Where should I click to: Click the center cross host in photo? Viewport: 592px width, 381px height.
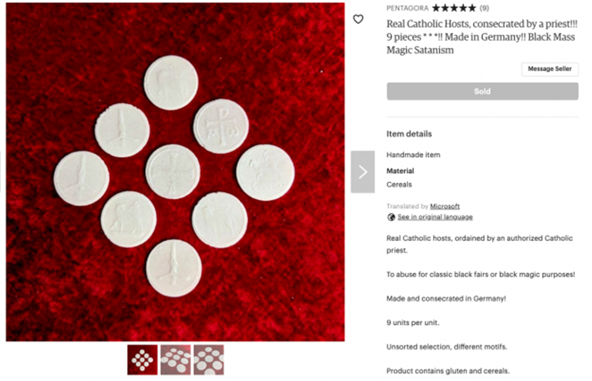point(173,171)
